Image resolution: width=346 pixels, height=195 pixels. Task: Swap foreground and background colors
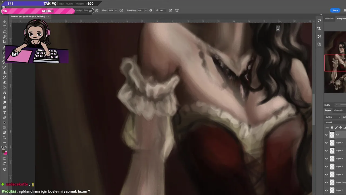pos(6,147)
